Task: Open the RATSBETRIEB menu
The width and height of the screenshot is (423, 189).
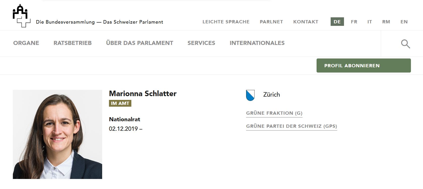Action: pyautogui.click(x=72, y=43)
